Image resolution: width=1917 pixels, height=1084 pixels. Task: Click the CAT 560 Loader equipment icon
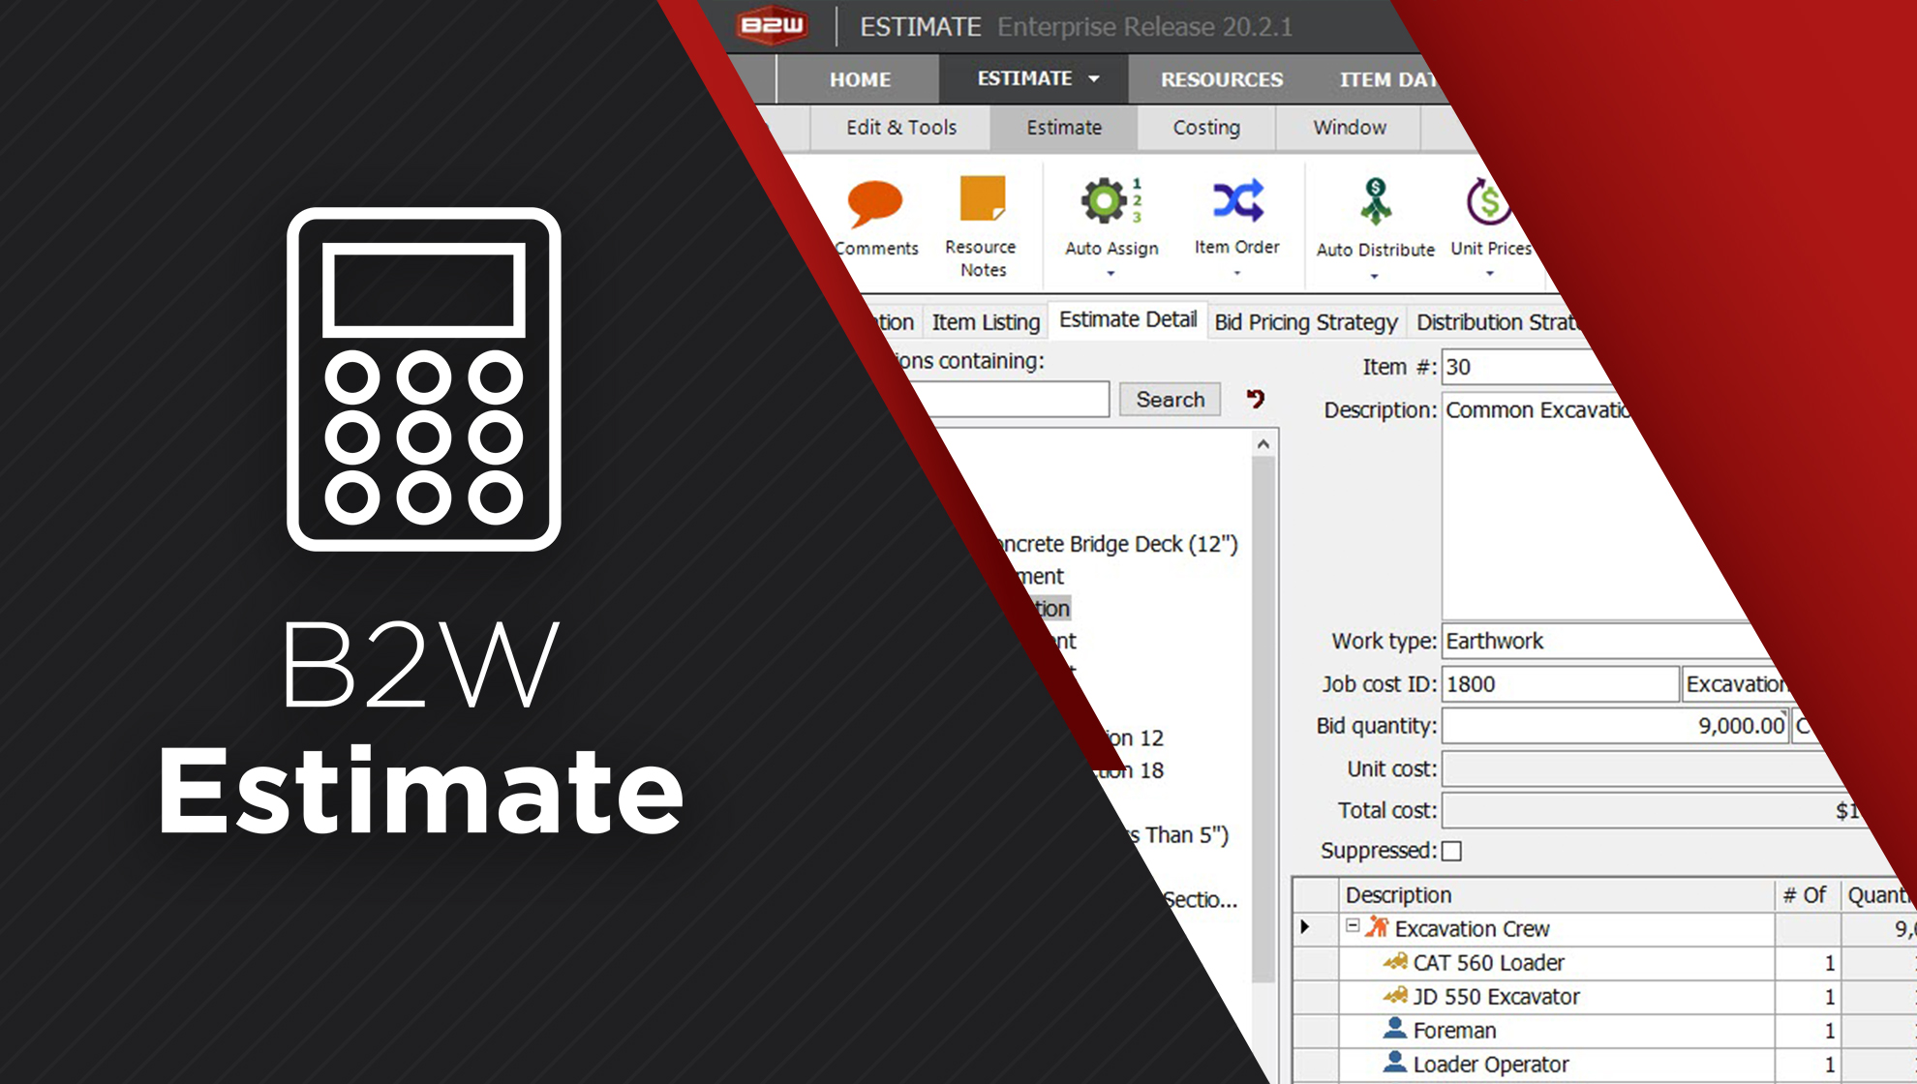tap(1395, 962)
